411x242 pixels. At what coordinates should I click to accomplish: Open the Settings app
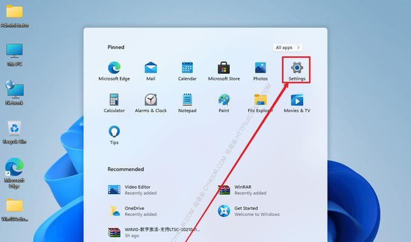296,71
